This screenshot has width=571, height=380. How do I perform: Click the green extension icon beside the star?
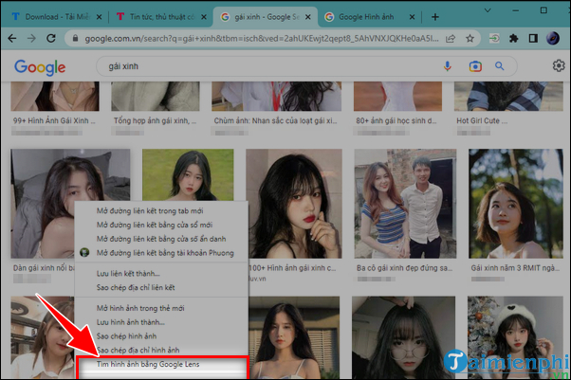click(494, 38)
